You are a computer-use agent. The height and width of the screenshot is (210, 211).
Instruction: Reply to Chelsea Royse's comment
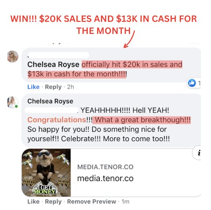pos(53,202)
